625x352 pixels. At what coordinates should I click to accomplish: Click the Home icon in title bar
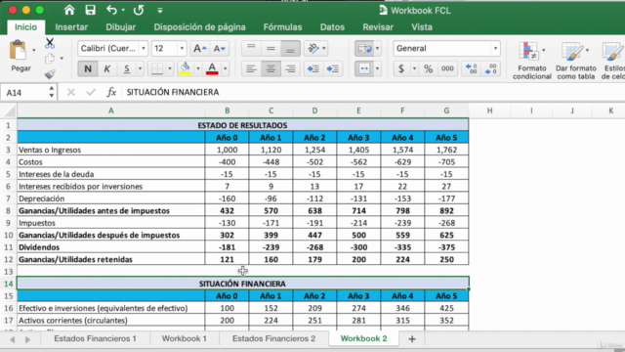tap(69, 10)
